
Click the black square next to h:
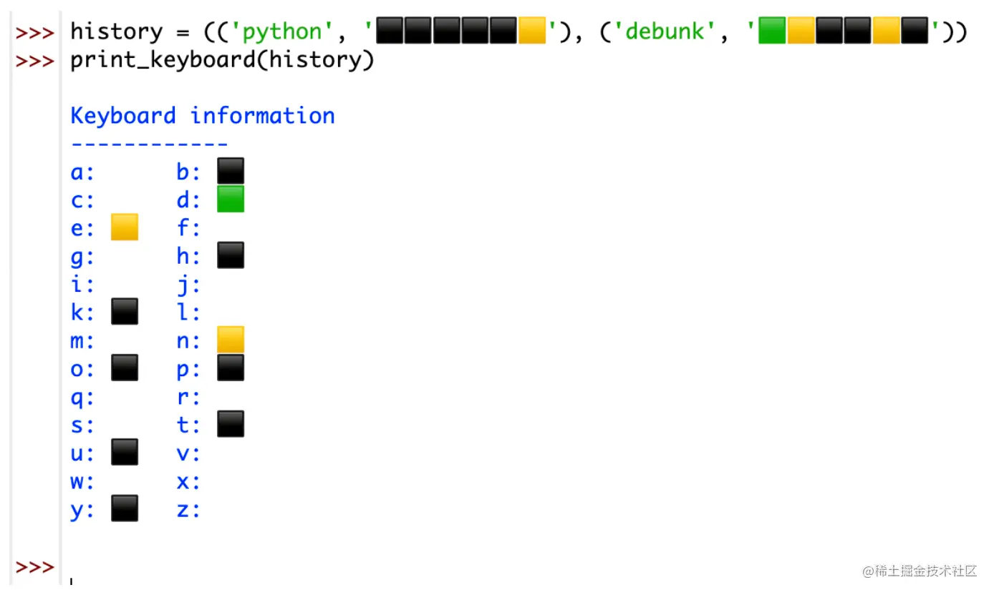coord(231,256)
